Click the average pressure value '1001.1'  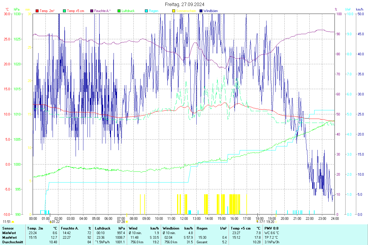120,242
